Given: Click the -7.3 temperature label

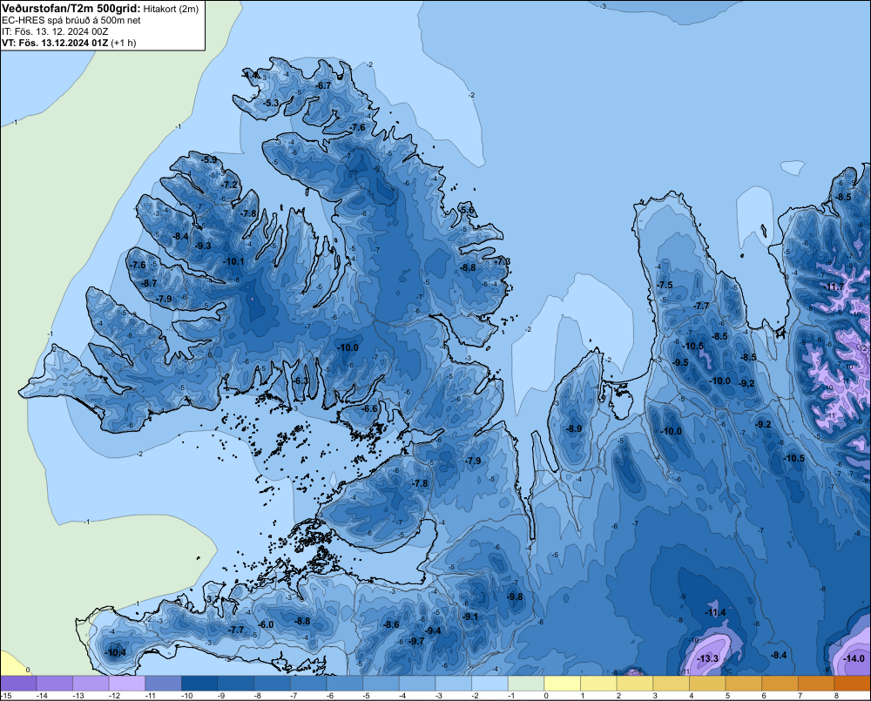Looking at the screenshot, I should [503, 261].
